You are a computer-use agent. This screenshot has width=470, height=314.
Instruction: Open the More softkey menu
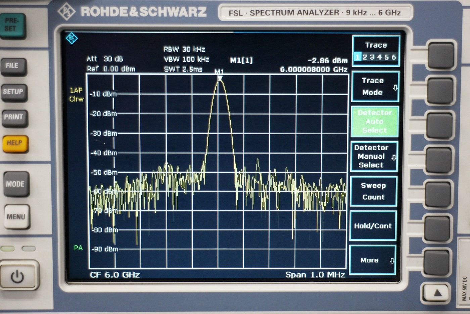373,260
